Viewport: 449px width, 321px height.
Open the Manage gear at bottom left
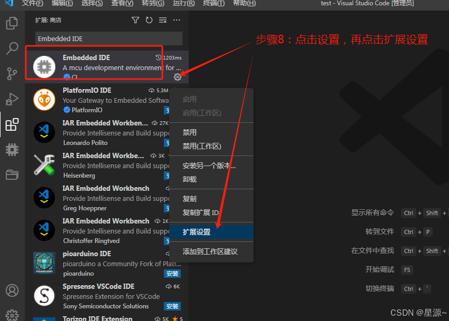pyautogui.click(x=12, y=314)
